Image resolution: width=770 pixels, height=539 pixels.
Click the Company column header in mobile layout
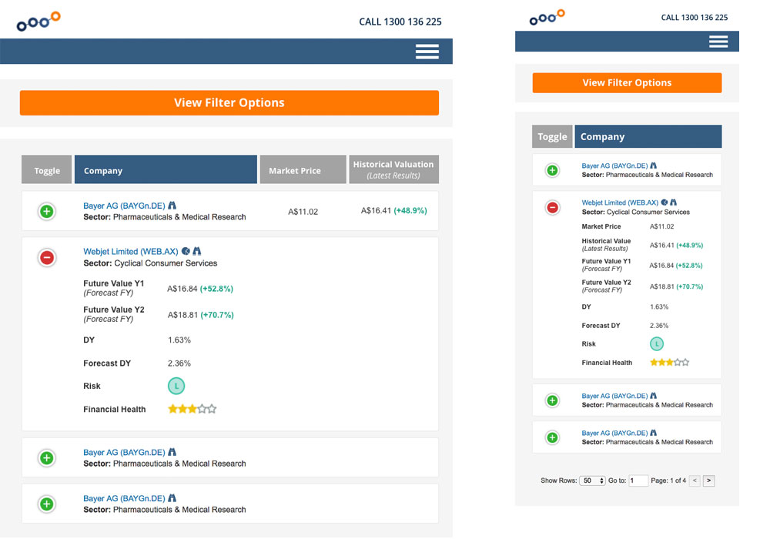click(648, 136)
